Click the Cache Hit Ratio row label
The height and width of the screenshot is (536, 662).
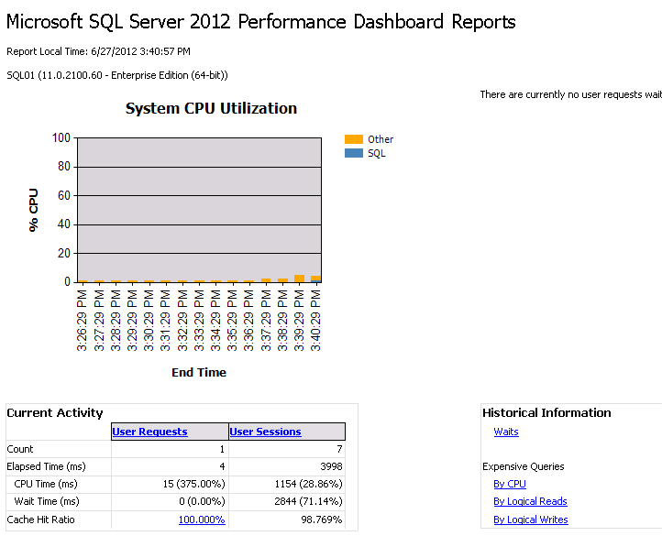click(x=40, y=520)
